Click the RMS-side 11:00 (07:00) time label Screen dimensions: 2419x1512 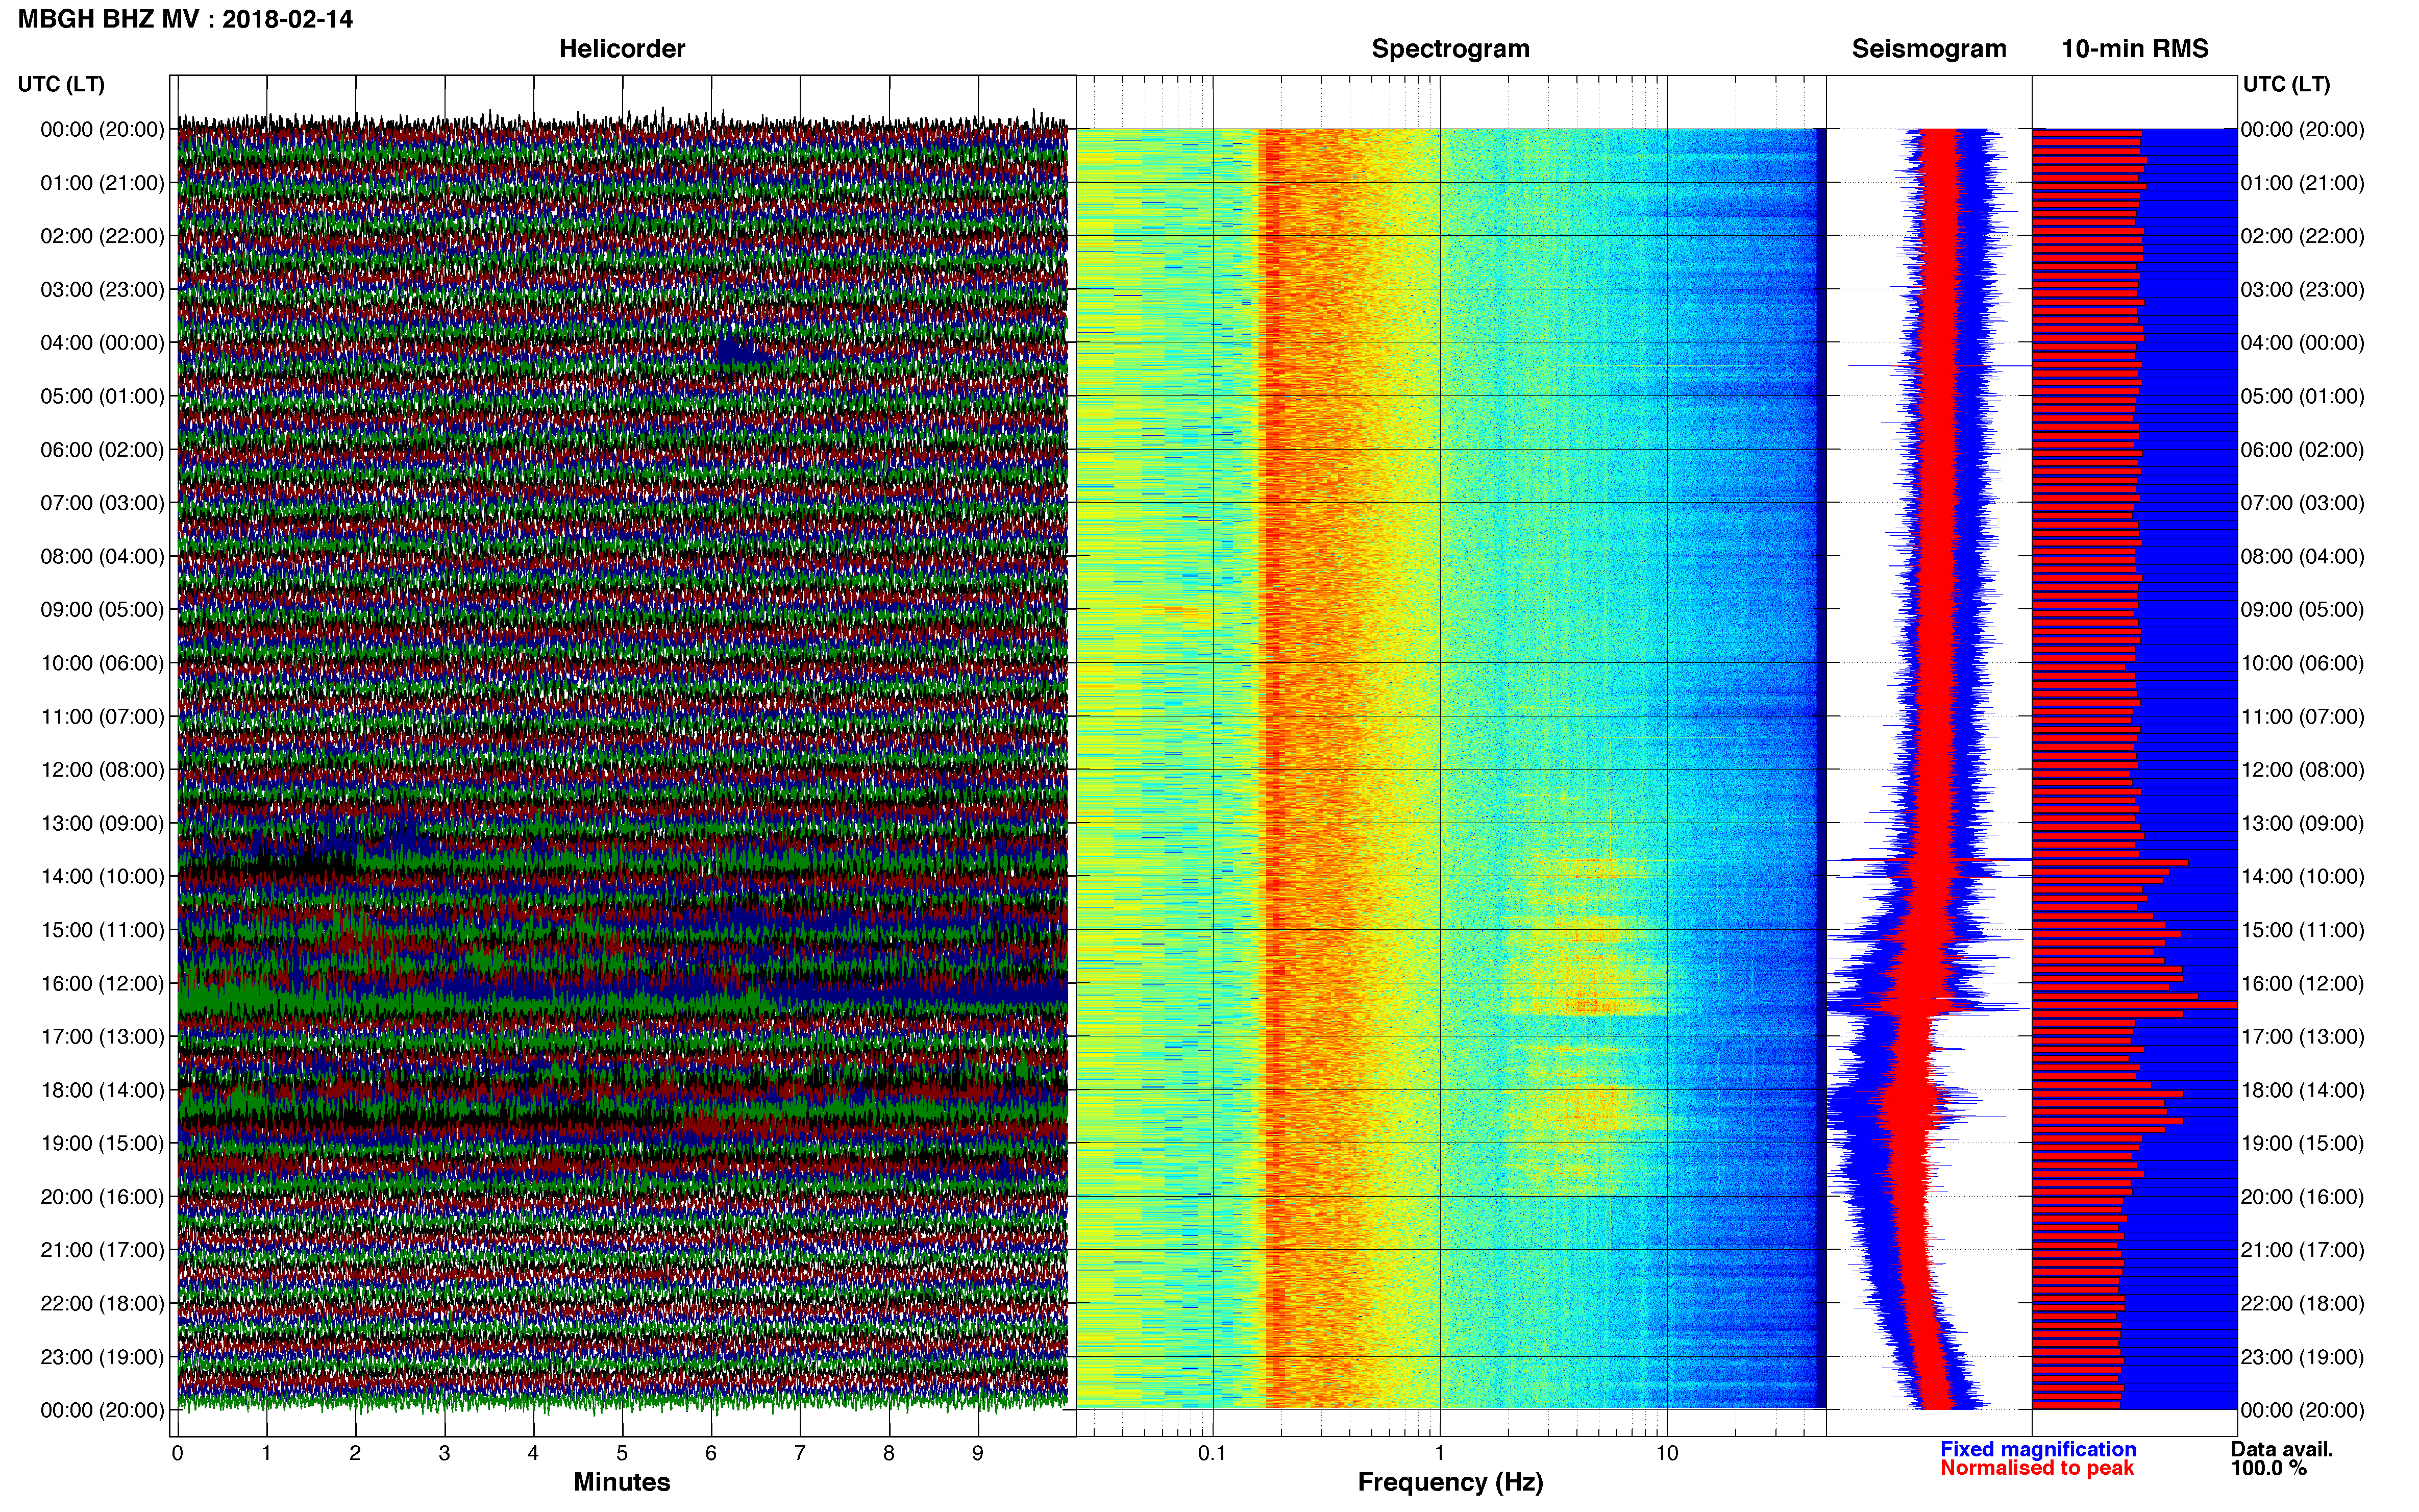[x=2303, y=717]
